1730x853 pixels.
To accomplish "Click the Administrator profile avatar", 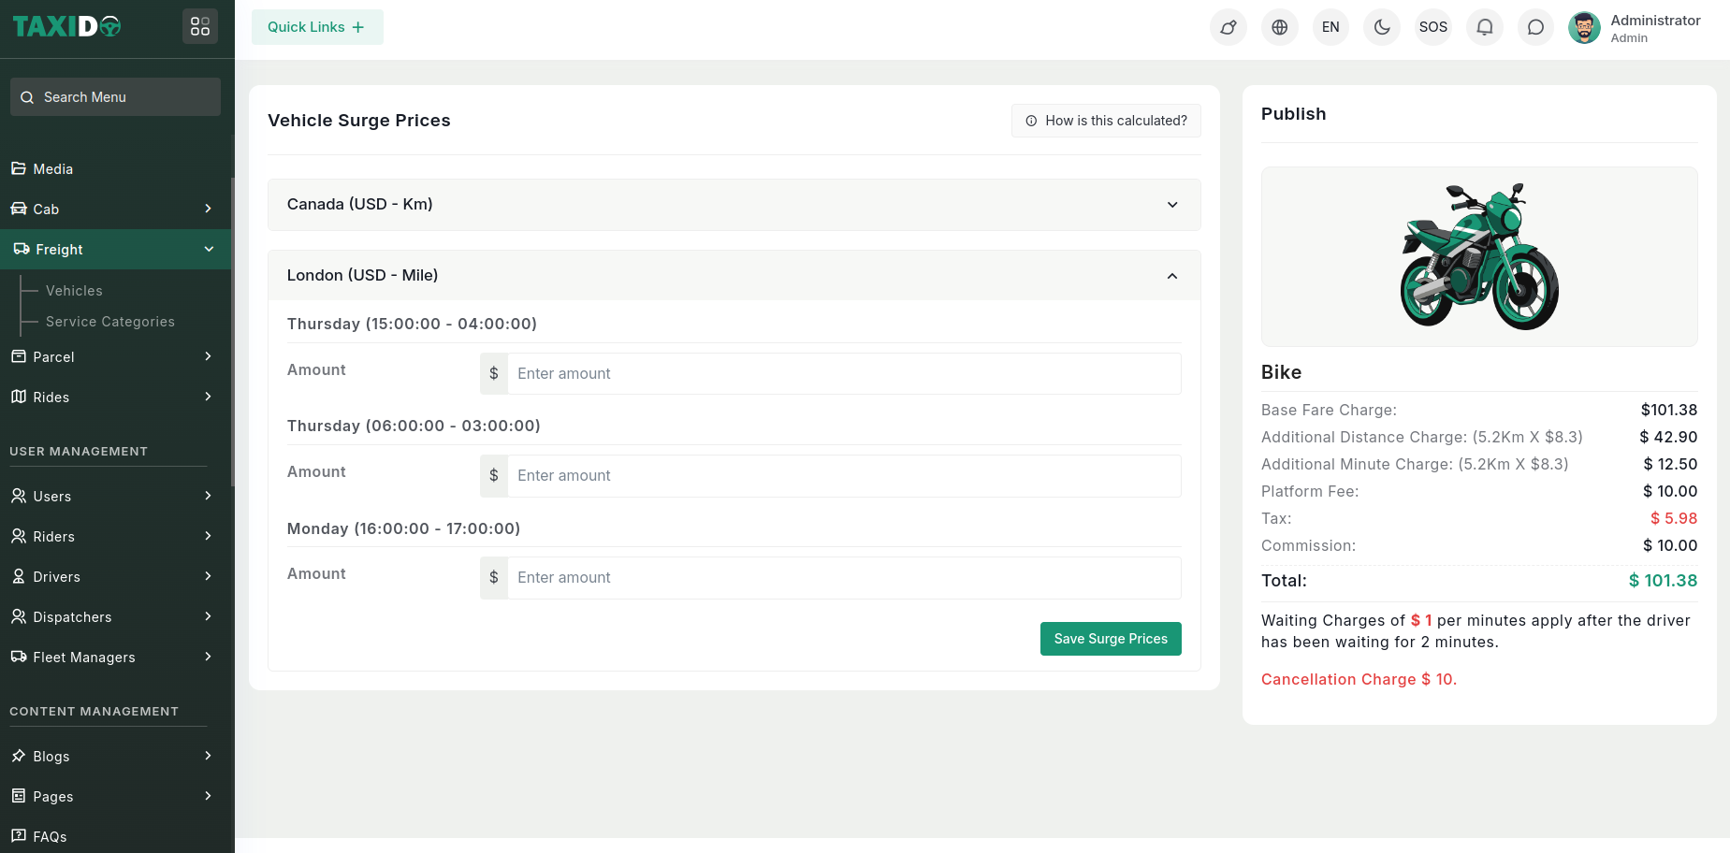I will point(1583,28).
